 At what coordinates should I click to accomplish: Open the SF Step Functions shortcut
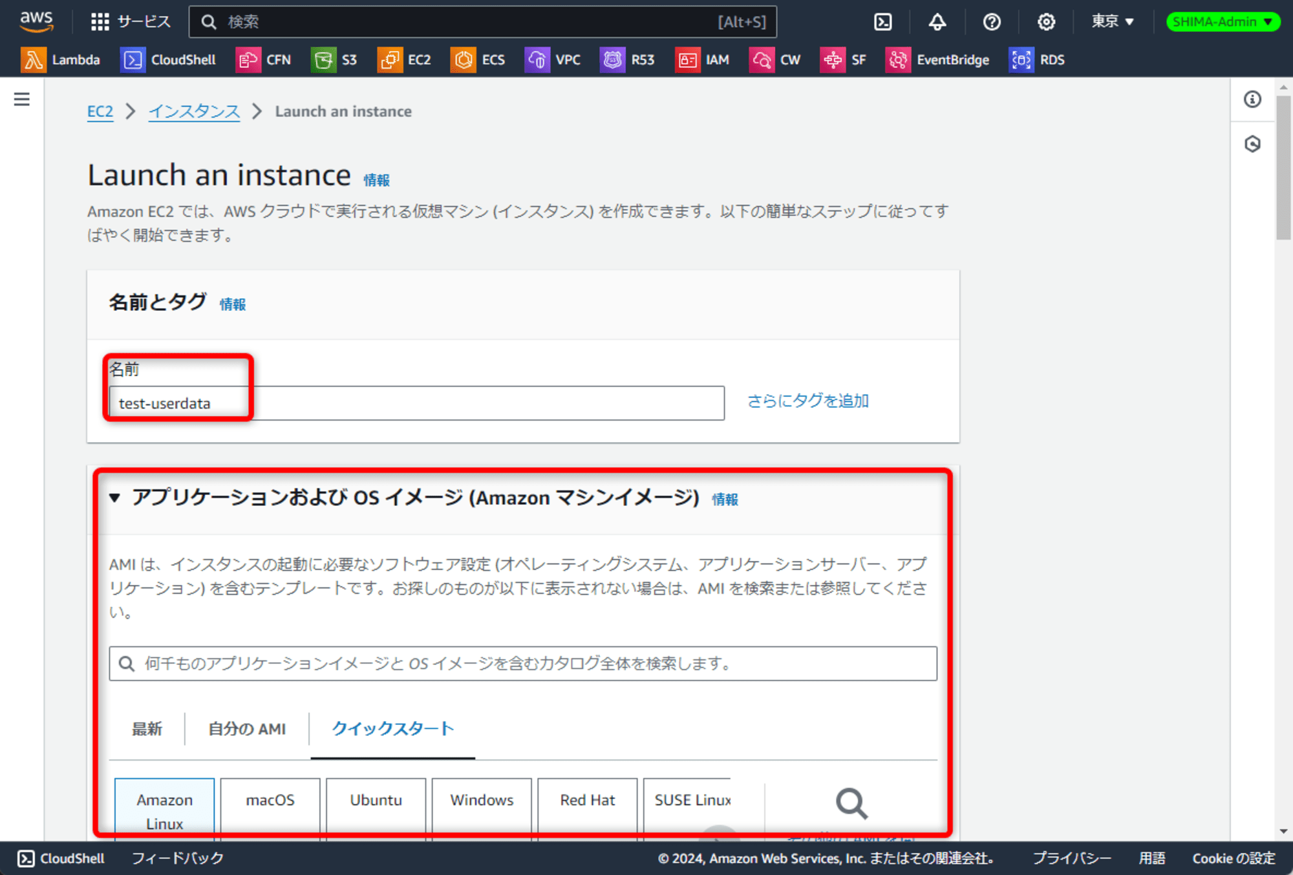pyautogui.click(x=843, y=60)
